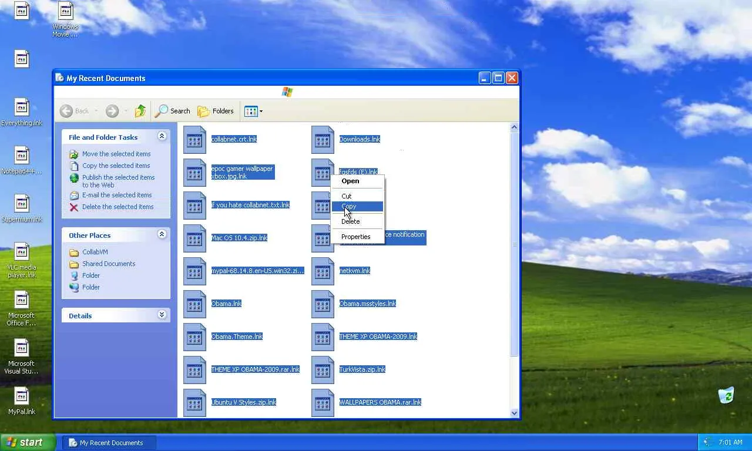
Task: Click E-mail the selected items
Action: click(117, 195)
